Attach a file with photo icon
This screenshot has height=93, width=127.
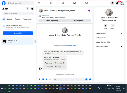(x=43, y=79)
